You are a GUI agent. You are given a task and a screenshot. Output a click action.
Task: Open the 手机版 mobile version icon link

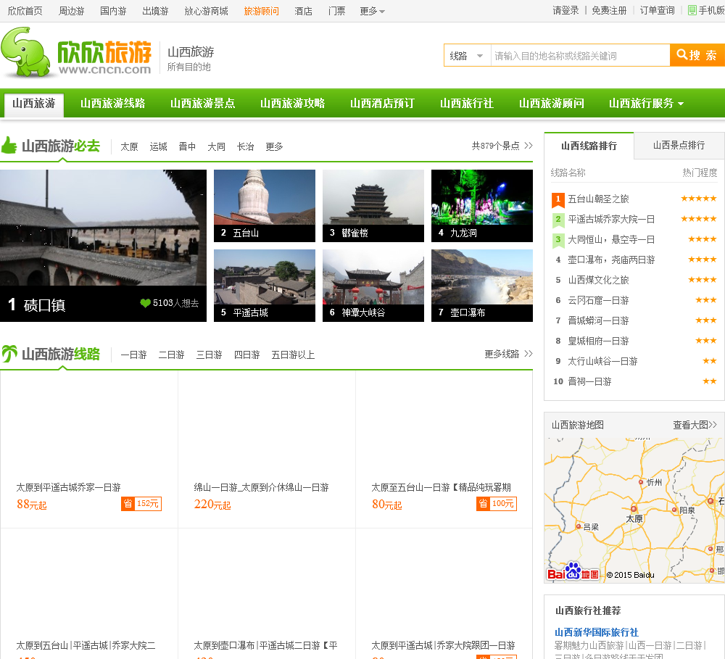(x=692, y=10)
